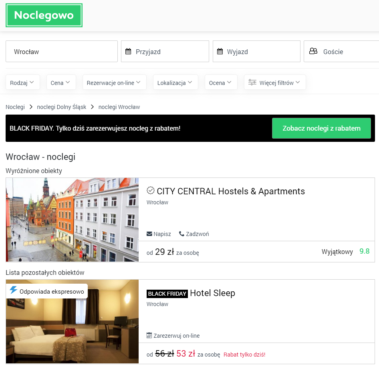379x369 pixels.
Task: Click the lightning bolt express-reply icon
Action: 14,290
